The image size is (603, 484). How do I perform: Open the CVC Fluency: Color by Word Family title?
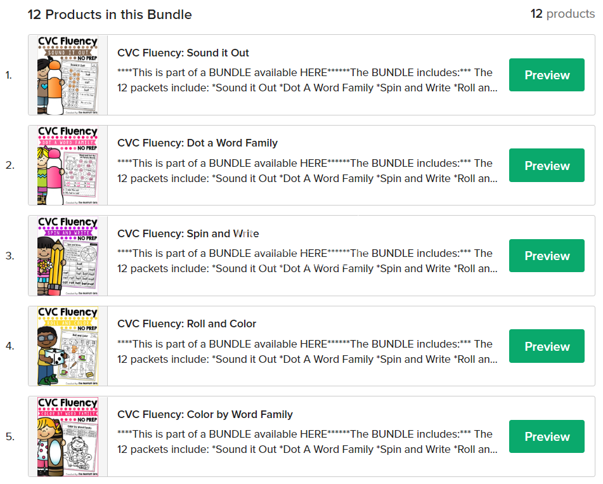[x=205, y=414]
